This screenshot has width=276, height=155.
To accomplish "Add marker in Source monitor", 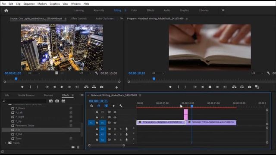I will 22,87.
